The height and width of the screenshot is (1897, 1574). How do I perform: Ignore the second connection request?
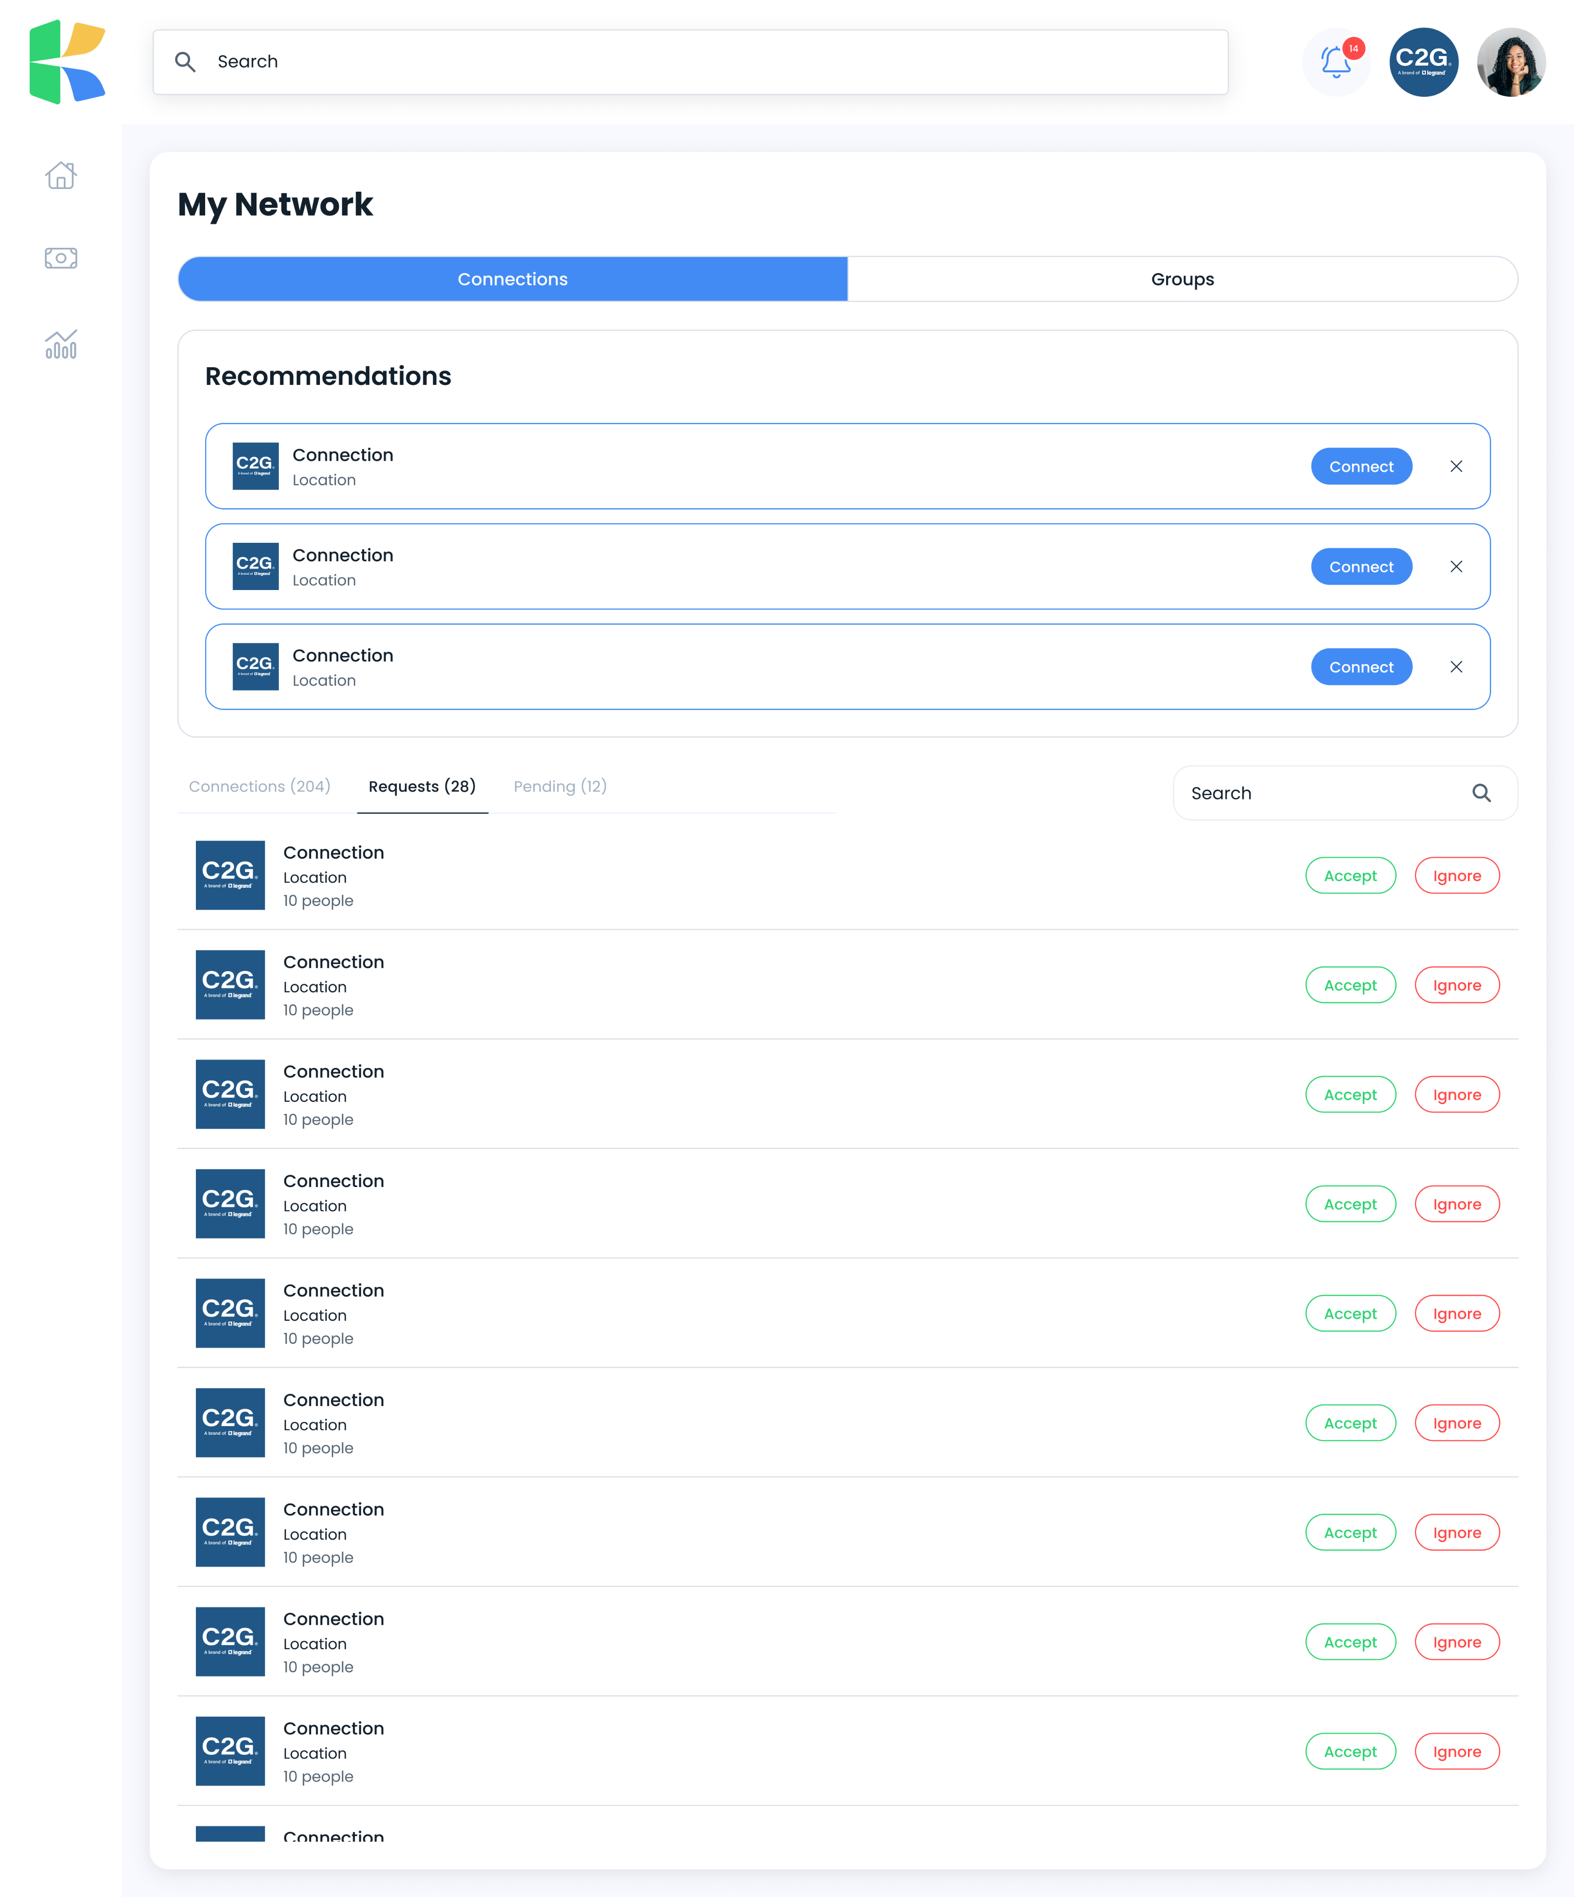(x=1456, y=985)
